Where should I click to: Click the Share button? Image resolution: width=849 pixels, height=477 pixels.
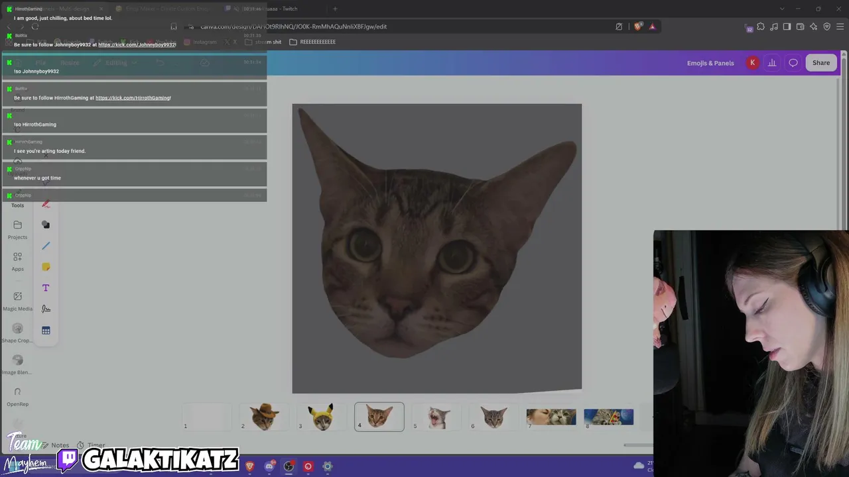pos(821,63)
